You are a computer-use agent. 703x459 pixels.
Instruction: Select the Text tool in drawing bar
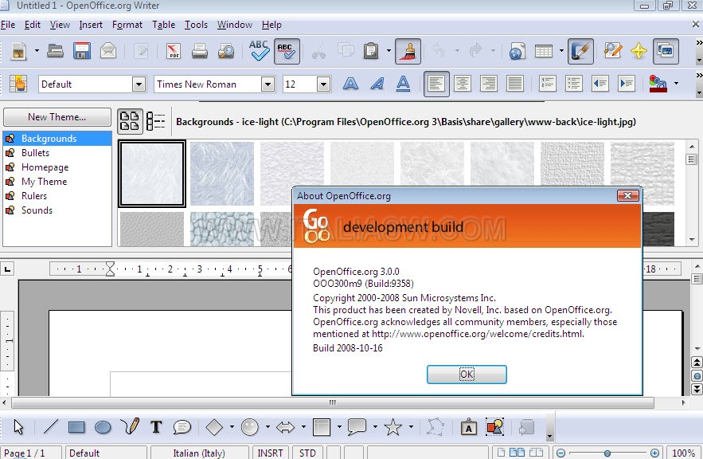coord(155,426)
